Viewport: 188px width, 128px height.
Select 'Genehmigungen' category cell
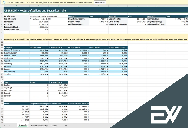pos(17,53)
